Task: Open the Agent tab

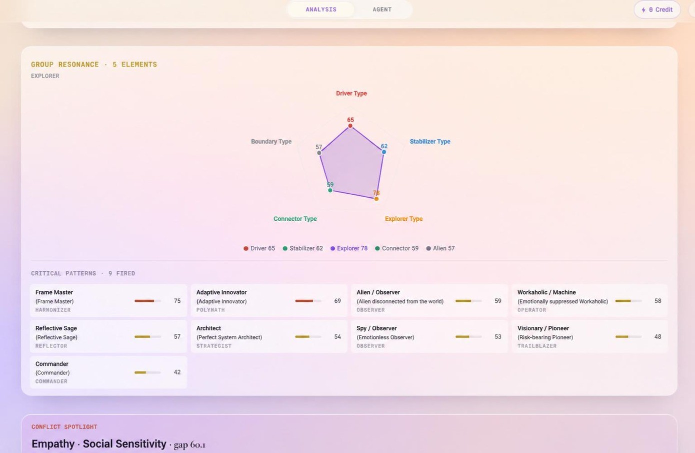Action: tap(382, 10)
